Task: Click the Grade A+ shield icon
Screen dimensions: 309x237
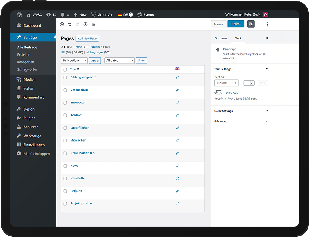Action: tap(94, 14)
